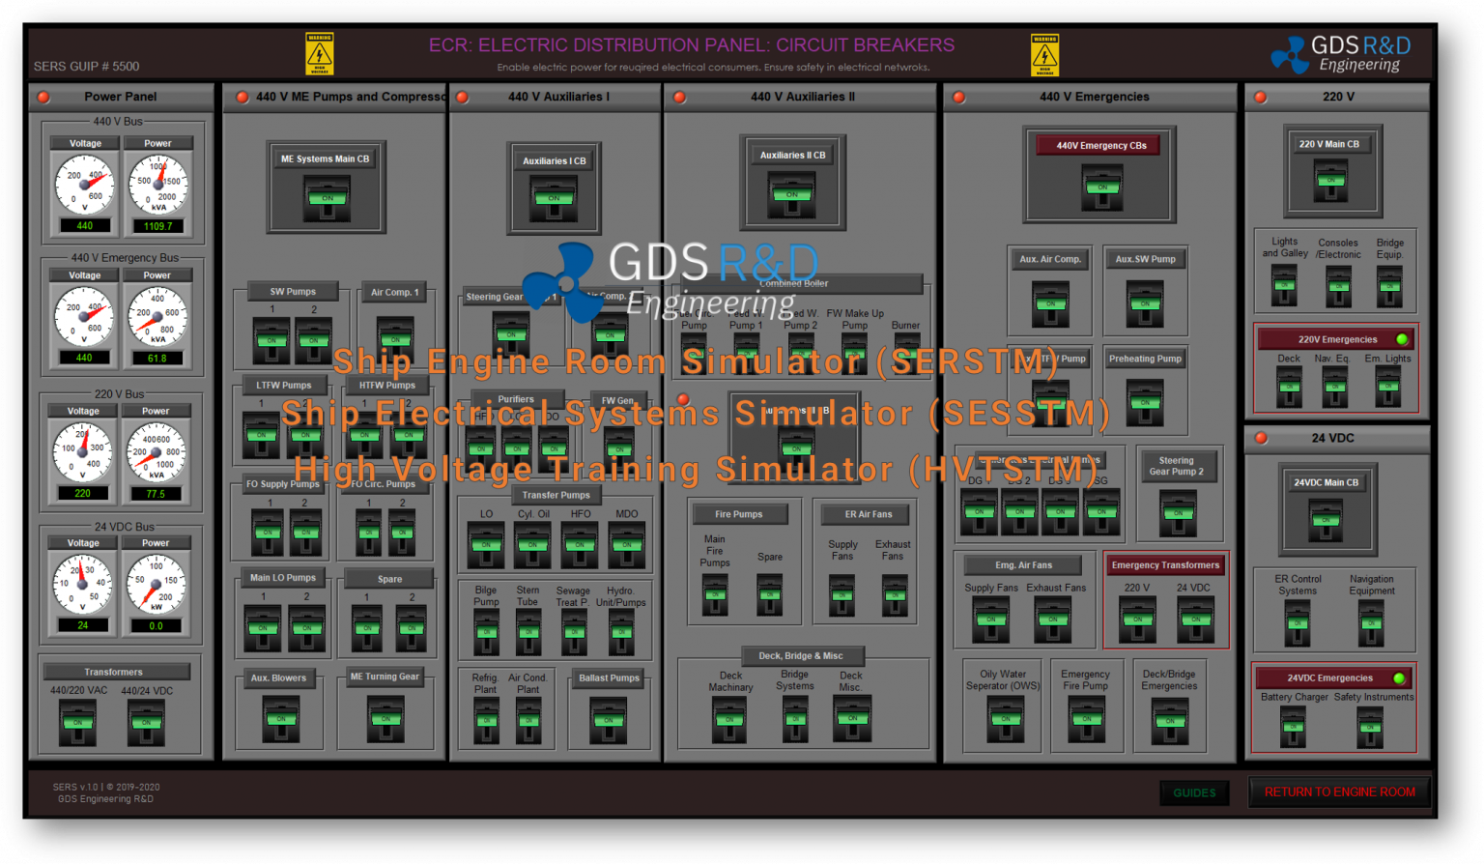
Task: Click the red indicator lamp on Power Panel header
Action: 42,97
